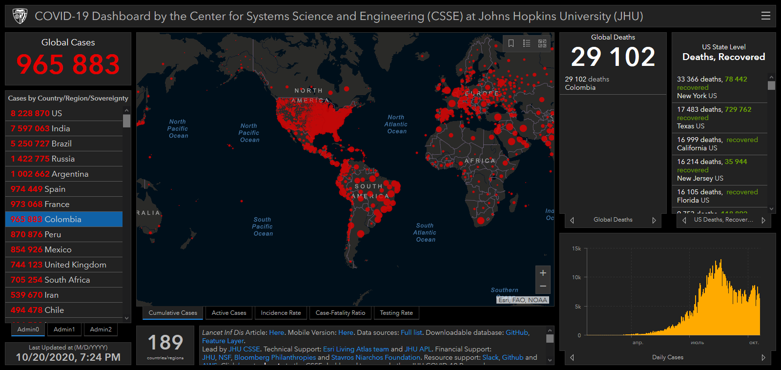The height and width of the screenshot is (370, 781).
Task: Go to next panel after Global Deaths
Action: point(654,220)
